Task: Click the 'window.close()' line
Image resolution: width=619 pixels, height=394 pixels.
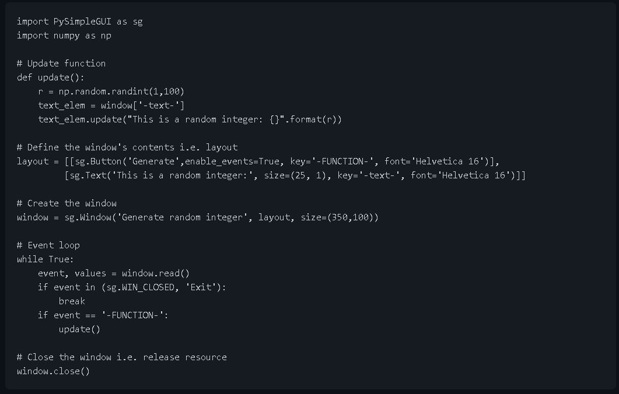Action: click(54, 371)
